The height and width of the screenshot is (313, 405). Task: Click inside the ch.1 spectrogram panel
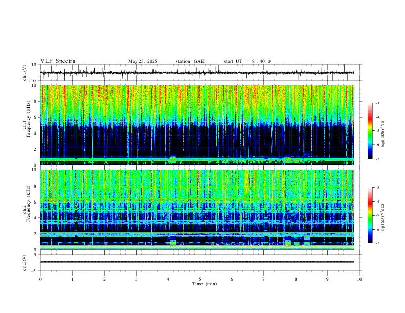197,125
